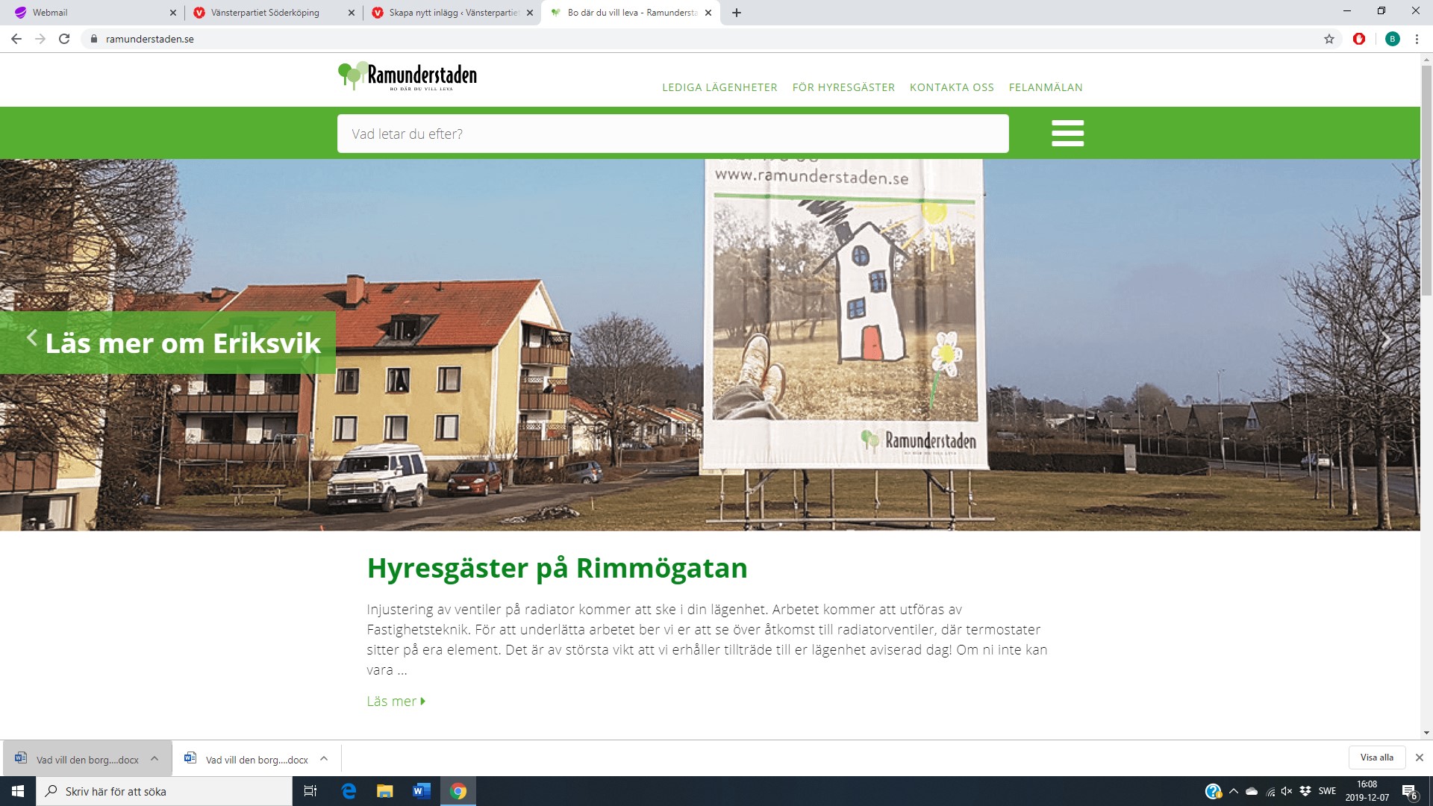
Task: Click the red browser extension icon
Action: (1359, 39)
